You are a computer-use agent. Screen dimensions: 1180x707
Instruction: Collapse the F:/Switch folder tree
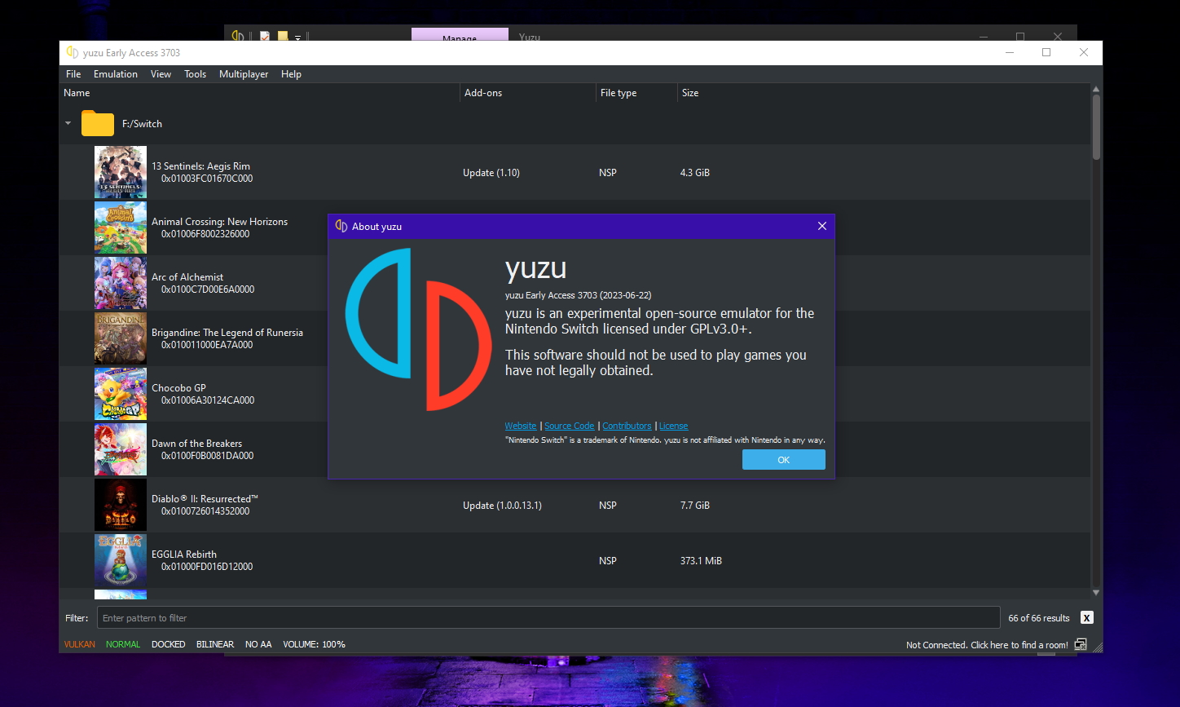coord(68,124)
